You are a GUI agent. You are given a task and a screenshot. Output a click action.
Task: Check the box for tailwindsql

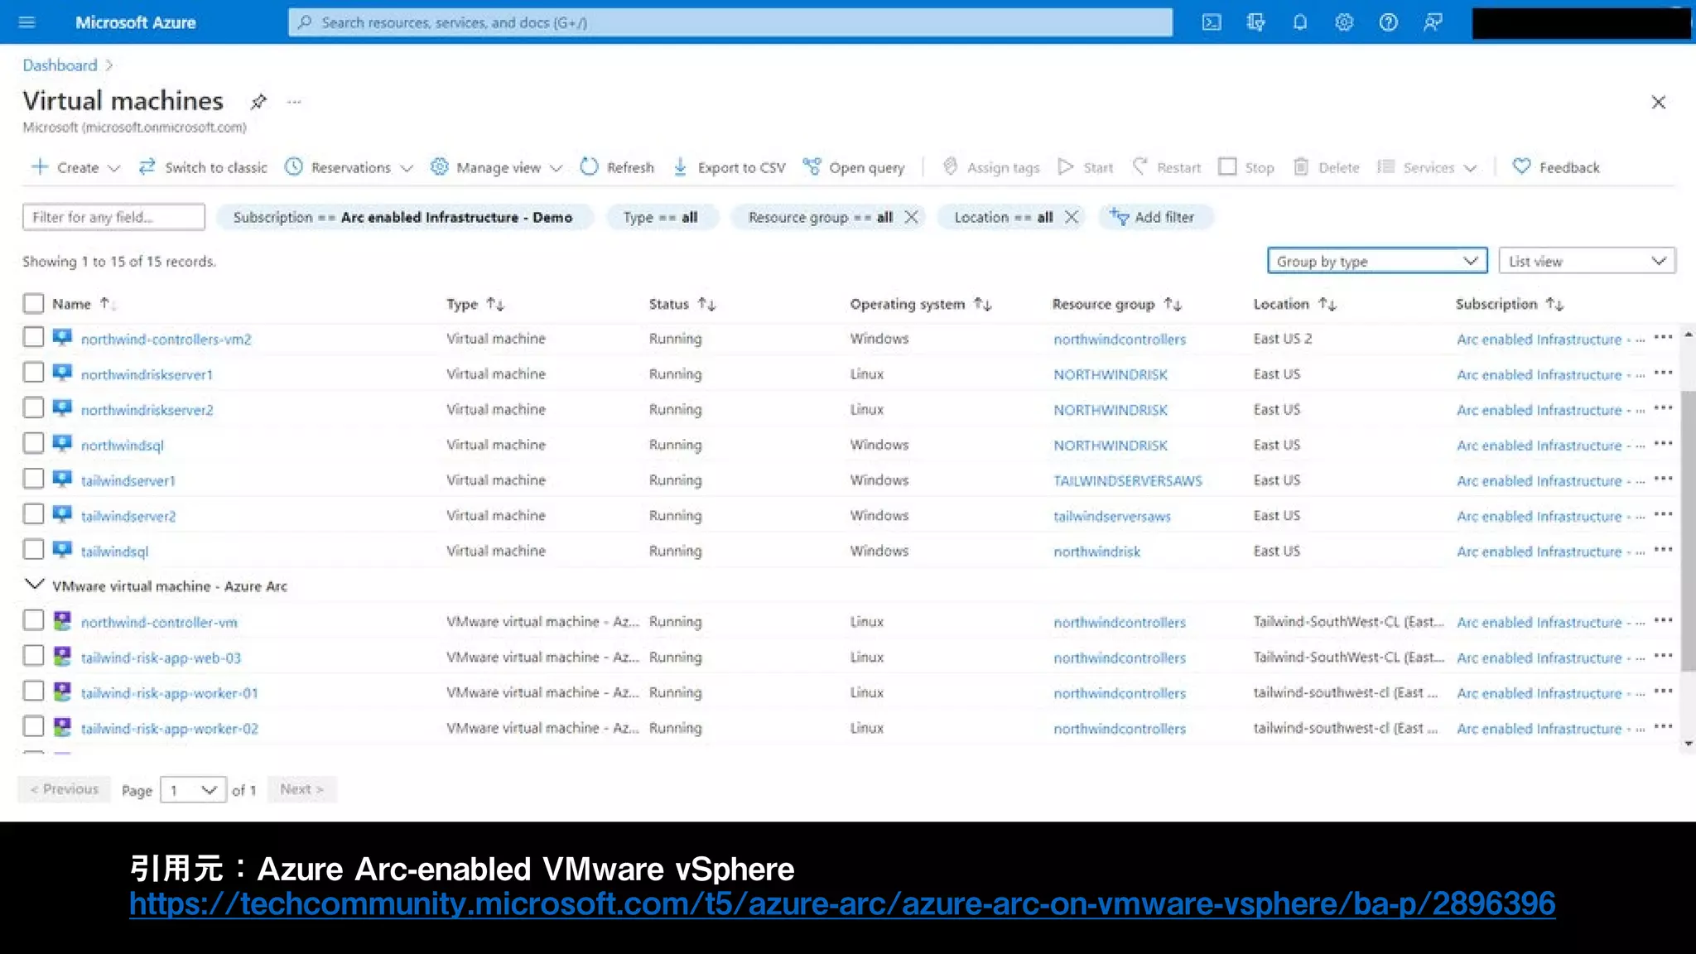click(33, 550)
